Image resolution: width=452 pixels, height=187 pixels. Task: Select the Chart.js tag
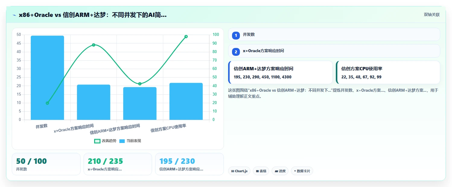(x=239, y=171)
